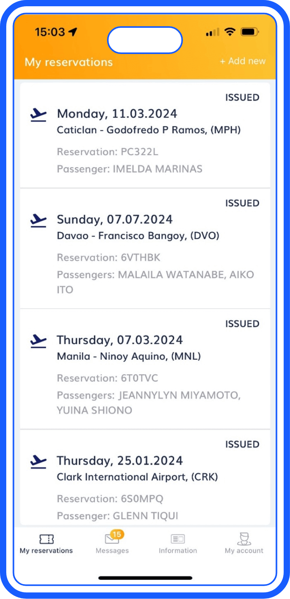290x599 pixels.
Task: Tap the Information card icon
Action: 178,539
